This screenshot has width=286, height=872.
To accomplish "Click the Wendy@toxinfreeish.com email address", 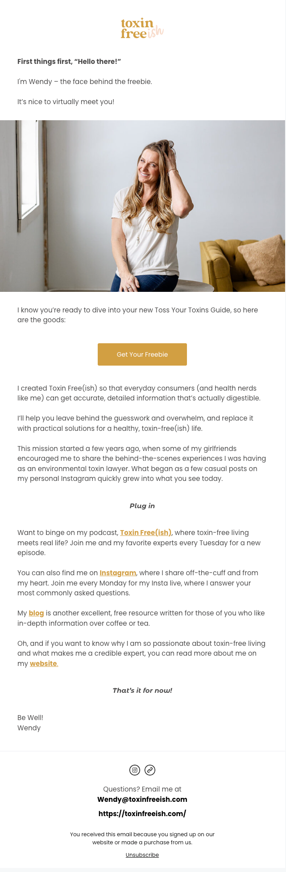I will point(142,799).
